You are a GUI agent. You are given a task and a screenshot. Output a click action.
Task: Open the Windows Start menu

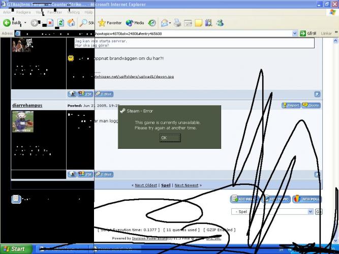pyautogui.click(x=16, y=249)
